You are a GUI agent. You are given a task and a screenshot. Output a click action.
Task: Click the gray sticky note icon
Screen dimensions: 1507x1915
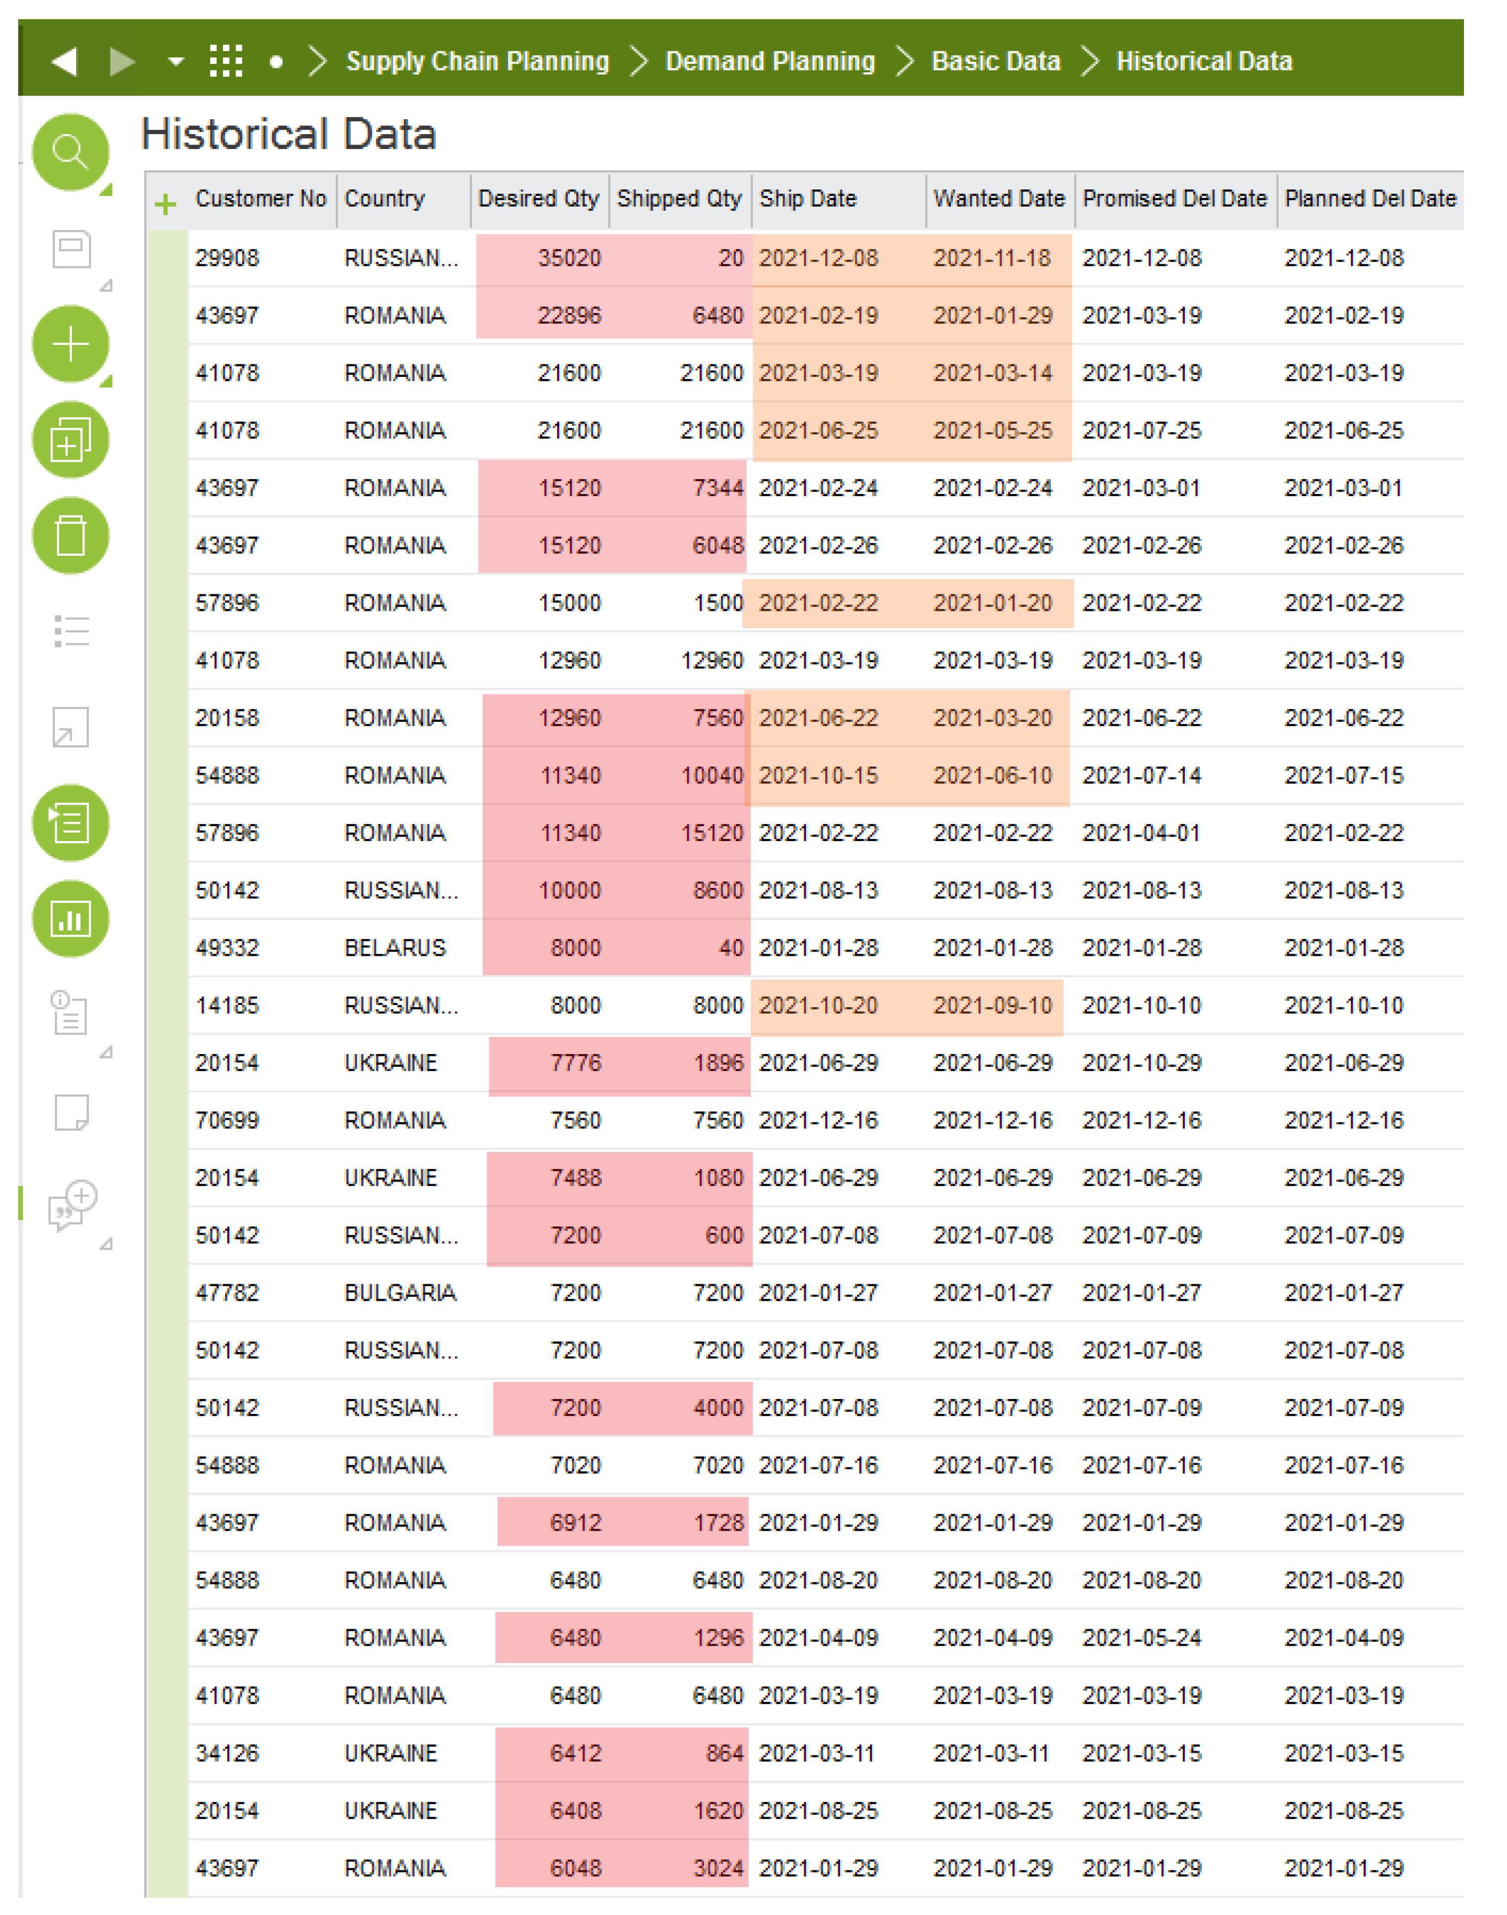coord(72,1112)
